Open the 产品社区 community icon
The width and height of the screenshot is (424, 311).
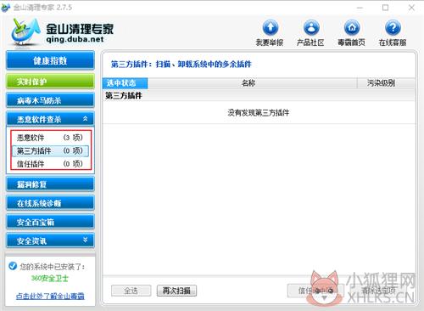[x=311, y=27]
